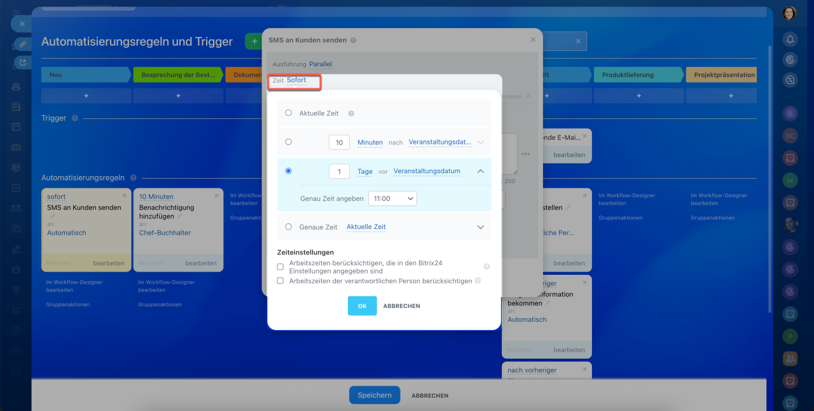Click help icon beside Aktuelle Zeit option
Viewport: 814px width, 411px height.
[351, 113]
